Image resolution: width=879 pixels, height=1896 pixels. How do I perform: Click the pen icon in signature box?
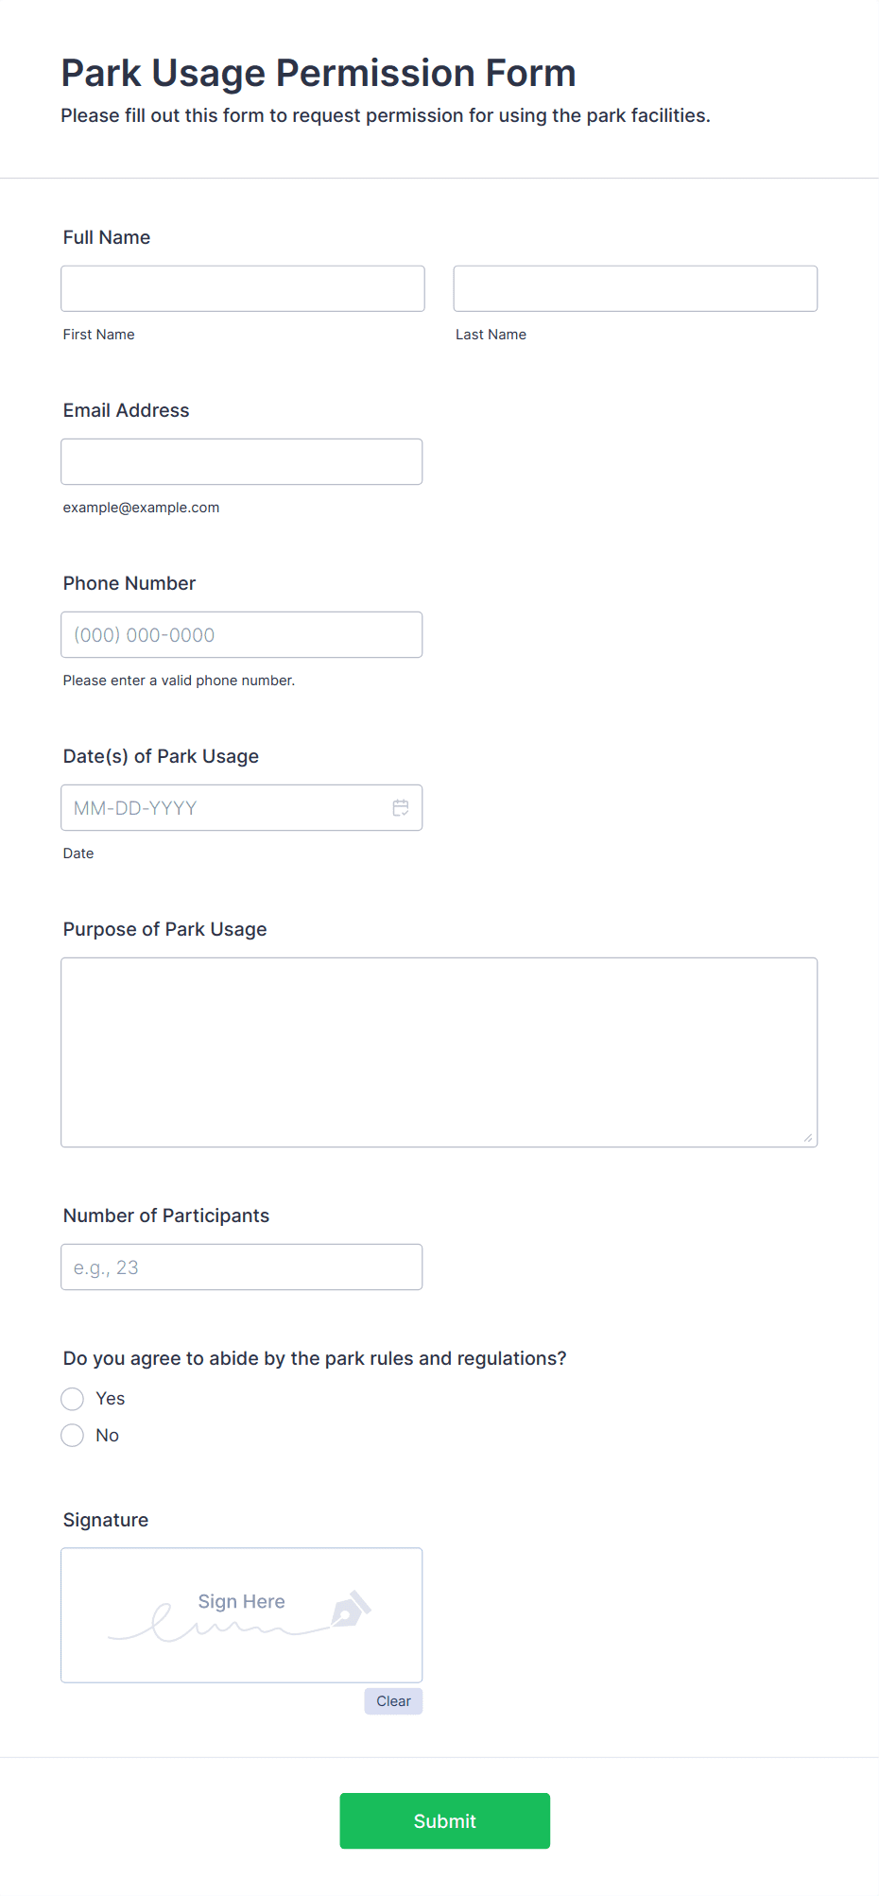tap(352, 1610)
